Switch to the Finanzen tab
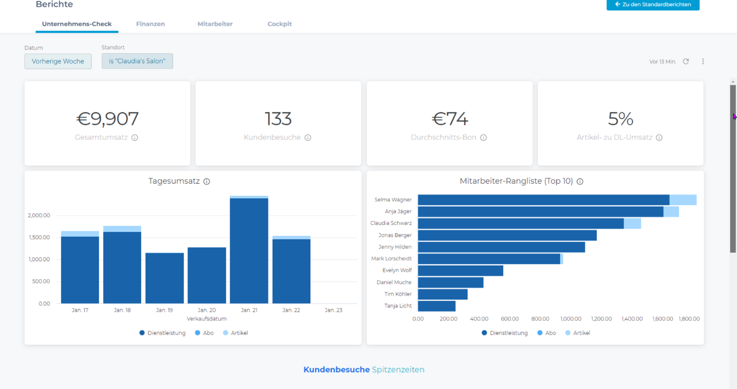737x389 pixels. 150,24
